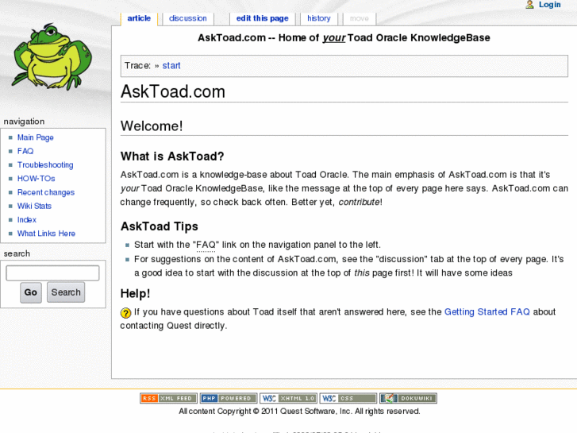
Task: View the history tab
Action: click(x=319, y=18)
